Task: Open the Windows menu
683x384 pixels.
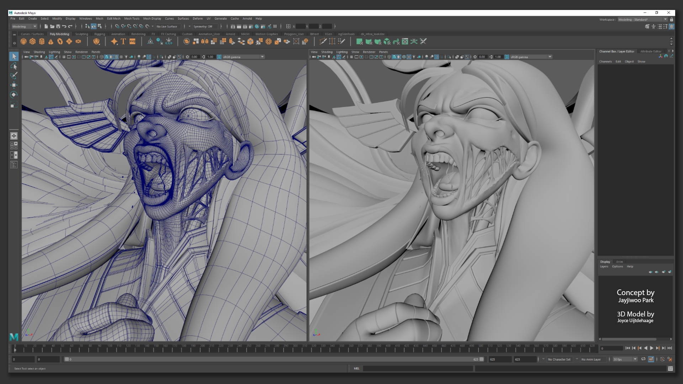Action: (85, 18)
